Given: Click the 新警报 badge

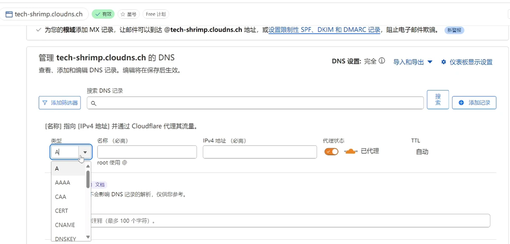Looking at the screenshot, I should pyautogui.click(x=454, y=30).
